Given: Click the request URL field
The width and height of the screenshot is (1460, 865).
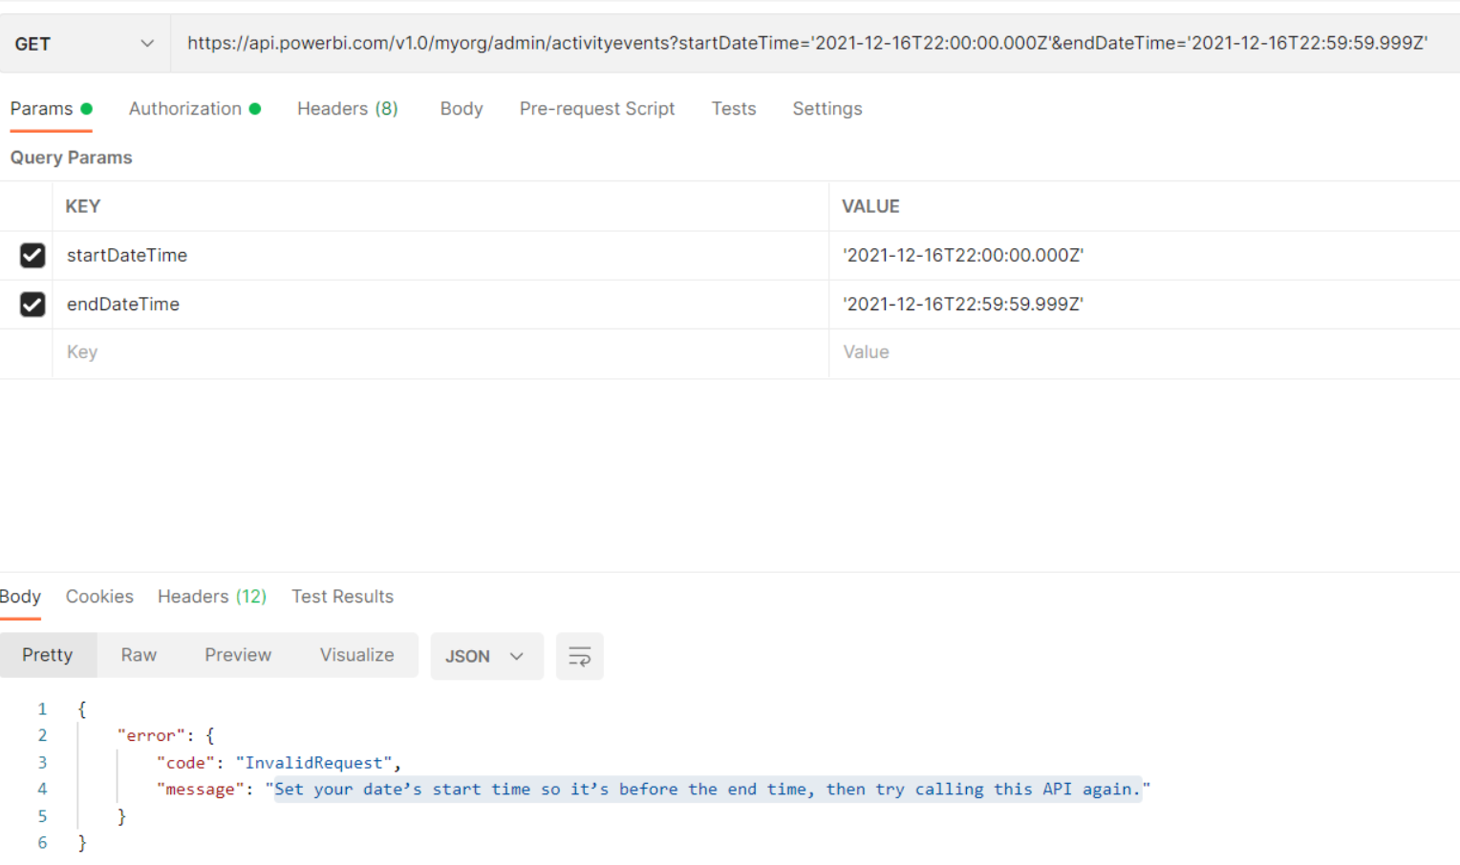Looking at the screenshot, I should click(814, 43).
